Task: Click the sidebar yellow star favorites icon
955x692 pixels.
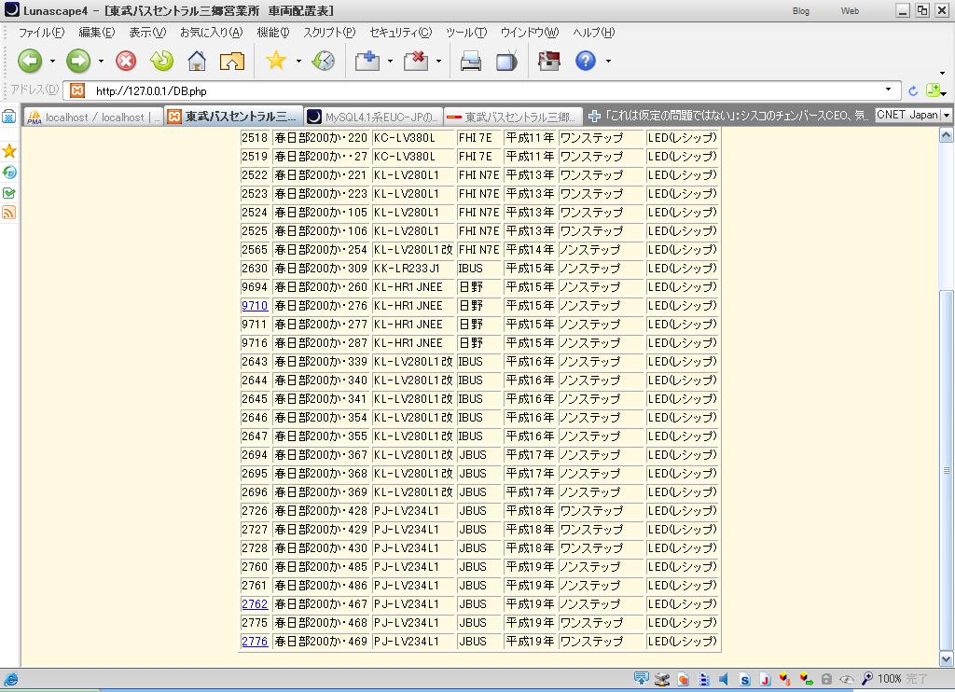Action: click(x=9, y=150)
